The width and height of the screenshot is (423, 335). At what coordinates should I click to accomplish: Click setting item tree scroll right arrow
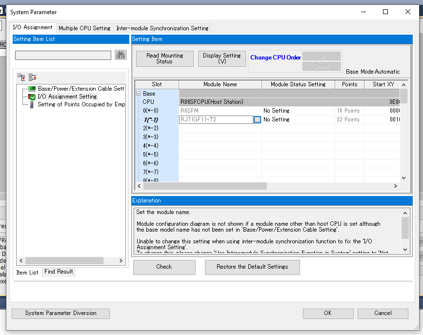[x=121, y=260]
